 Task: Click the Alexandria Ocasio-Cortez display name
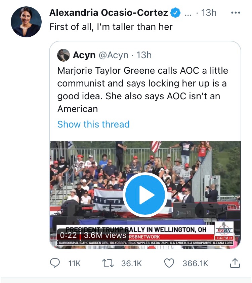coord(109,13)
